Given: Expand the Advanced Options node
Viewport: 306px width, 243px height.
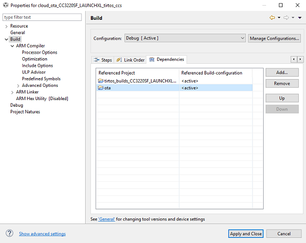Looking at the screenshot, I should coord(18,85).
